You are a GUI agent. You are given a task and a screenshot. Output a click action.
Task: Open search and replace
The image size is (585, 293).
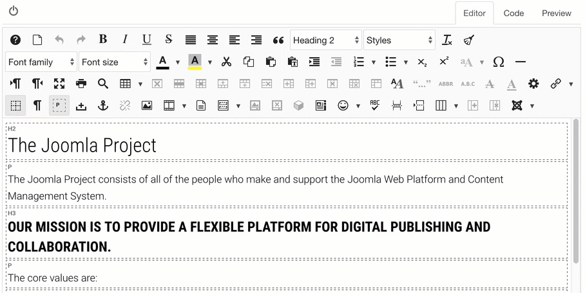(x=103, y=84)
